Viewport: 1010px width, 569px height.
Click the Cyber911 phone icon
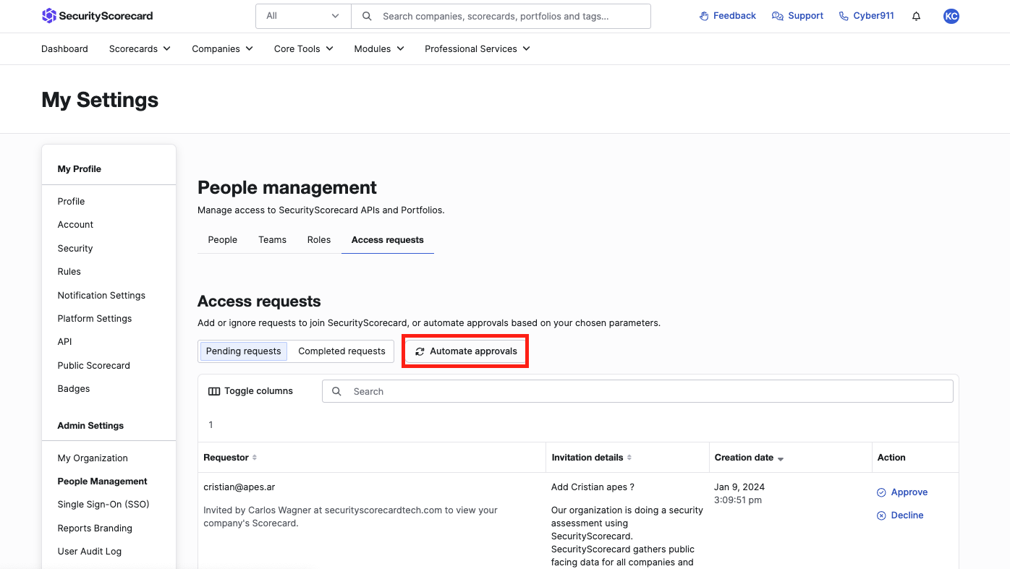pyautogui.click(x=844, y=16)
